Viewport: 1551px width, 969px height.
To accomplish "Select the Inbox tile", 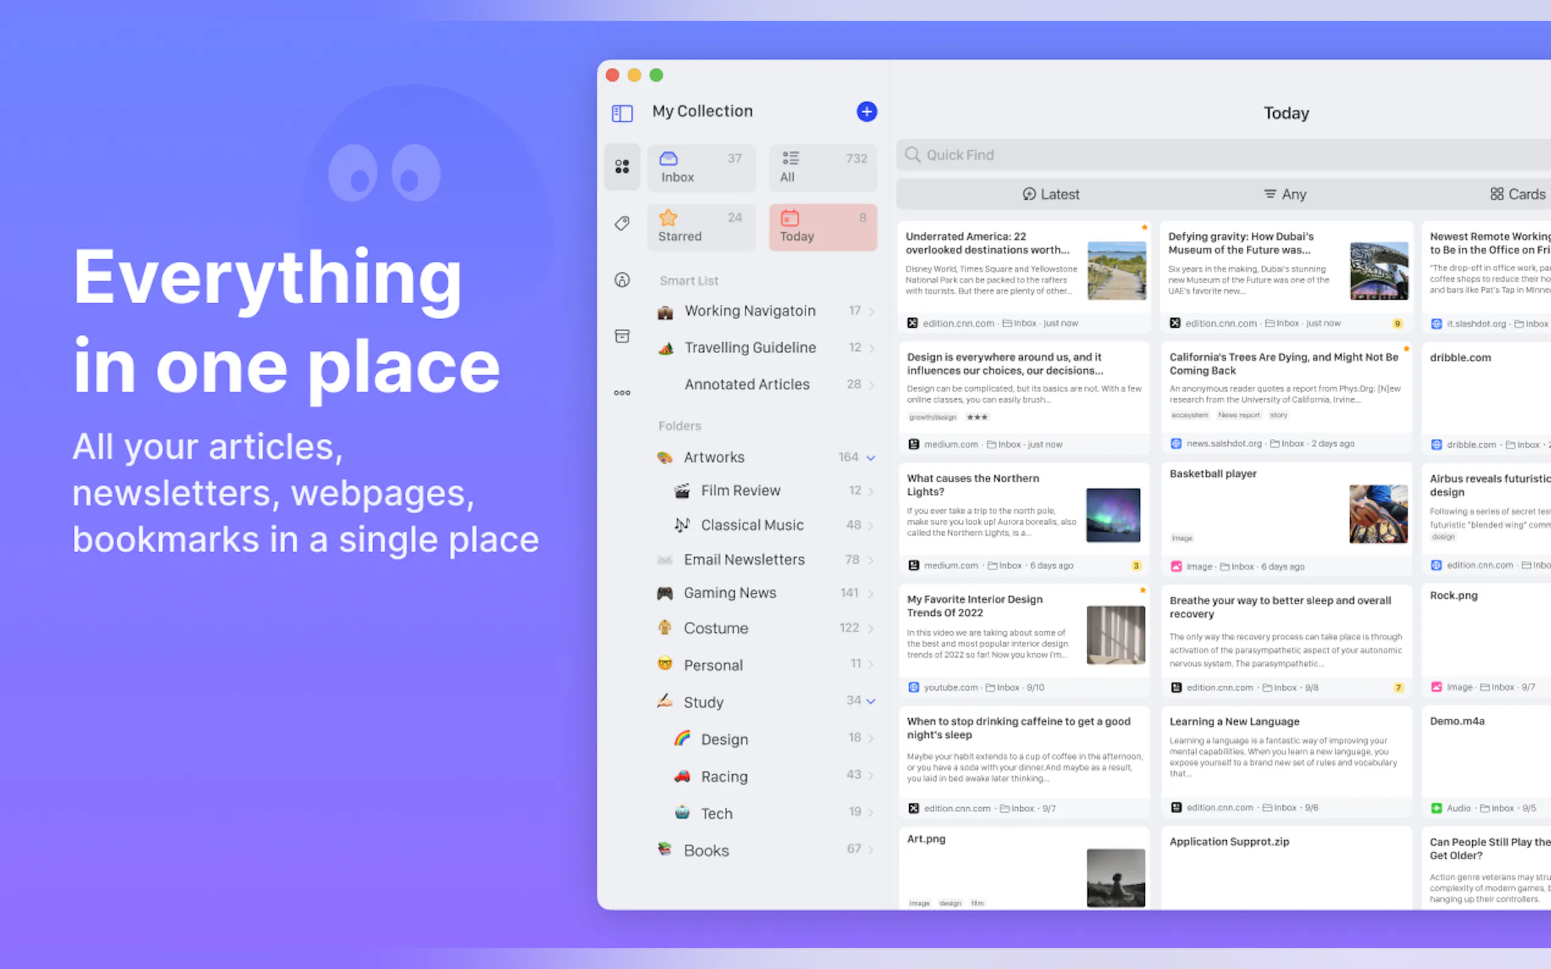I will (x=700, y=168).
